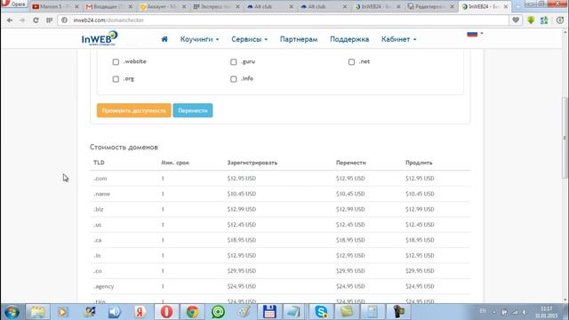569x320 pixels.
Task: Click the browser forward arrow
Action: point(22,20)
